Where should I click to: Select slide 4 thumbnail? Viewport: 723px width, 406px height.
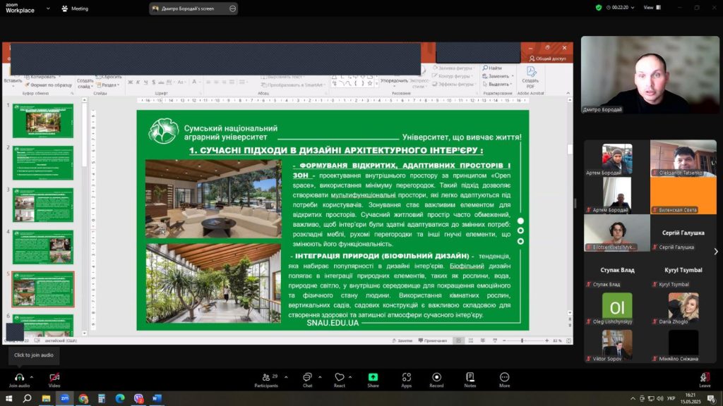43,247
